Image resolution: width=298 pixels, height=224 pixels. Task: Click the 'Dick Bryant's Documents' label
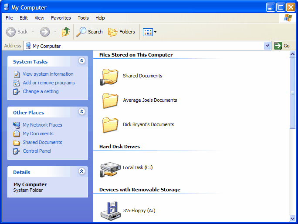tap(149, 124)
